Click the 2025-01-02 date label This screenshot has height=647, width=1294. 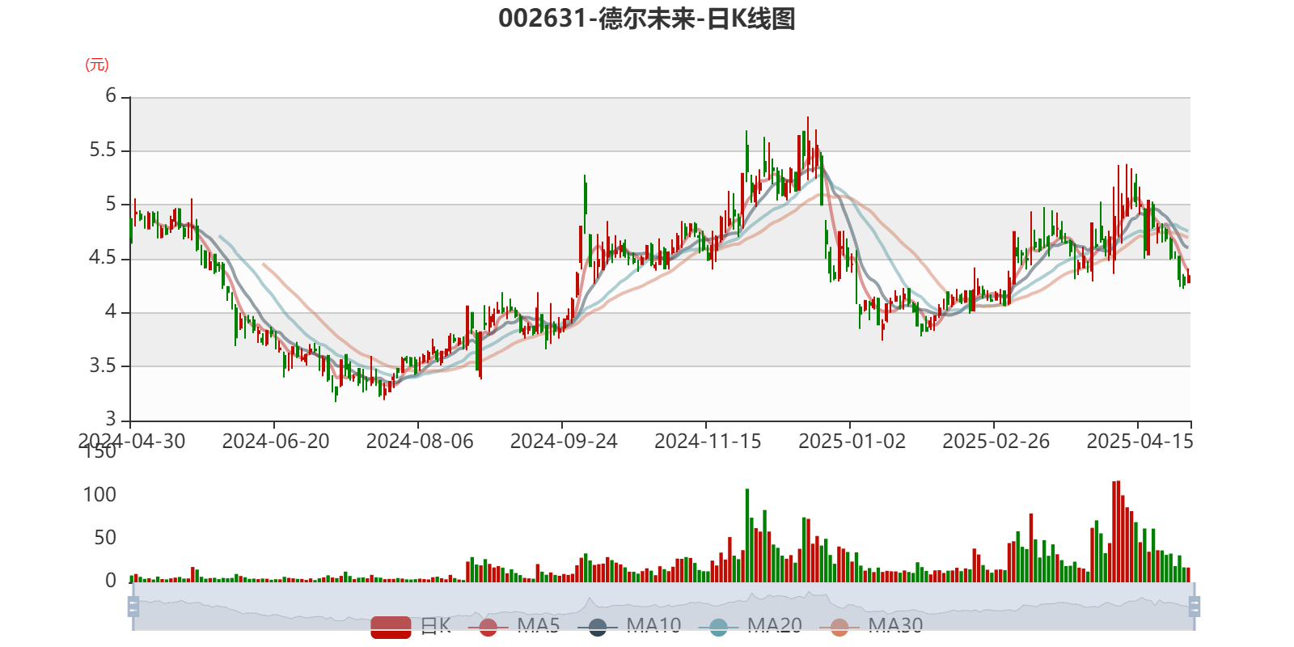[x=852, y=442]
